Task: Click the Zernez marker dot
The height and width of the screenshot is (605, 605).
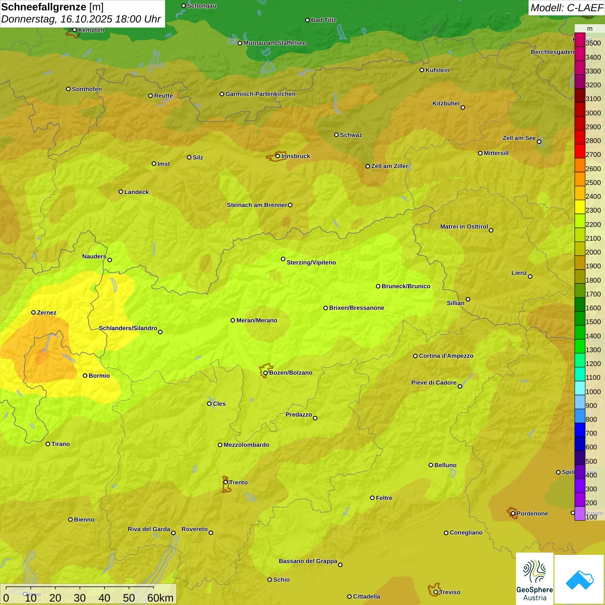Action: click(33, 312)
